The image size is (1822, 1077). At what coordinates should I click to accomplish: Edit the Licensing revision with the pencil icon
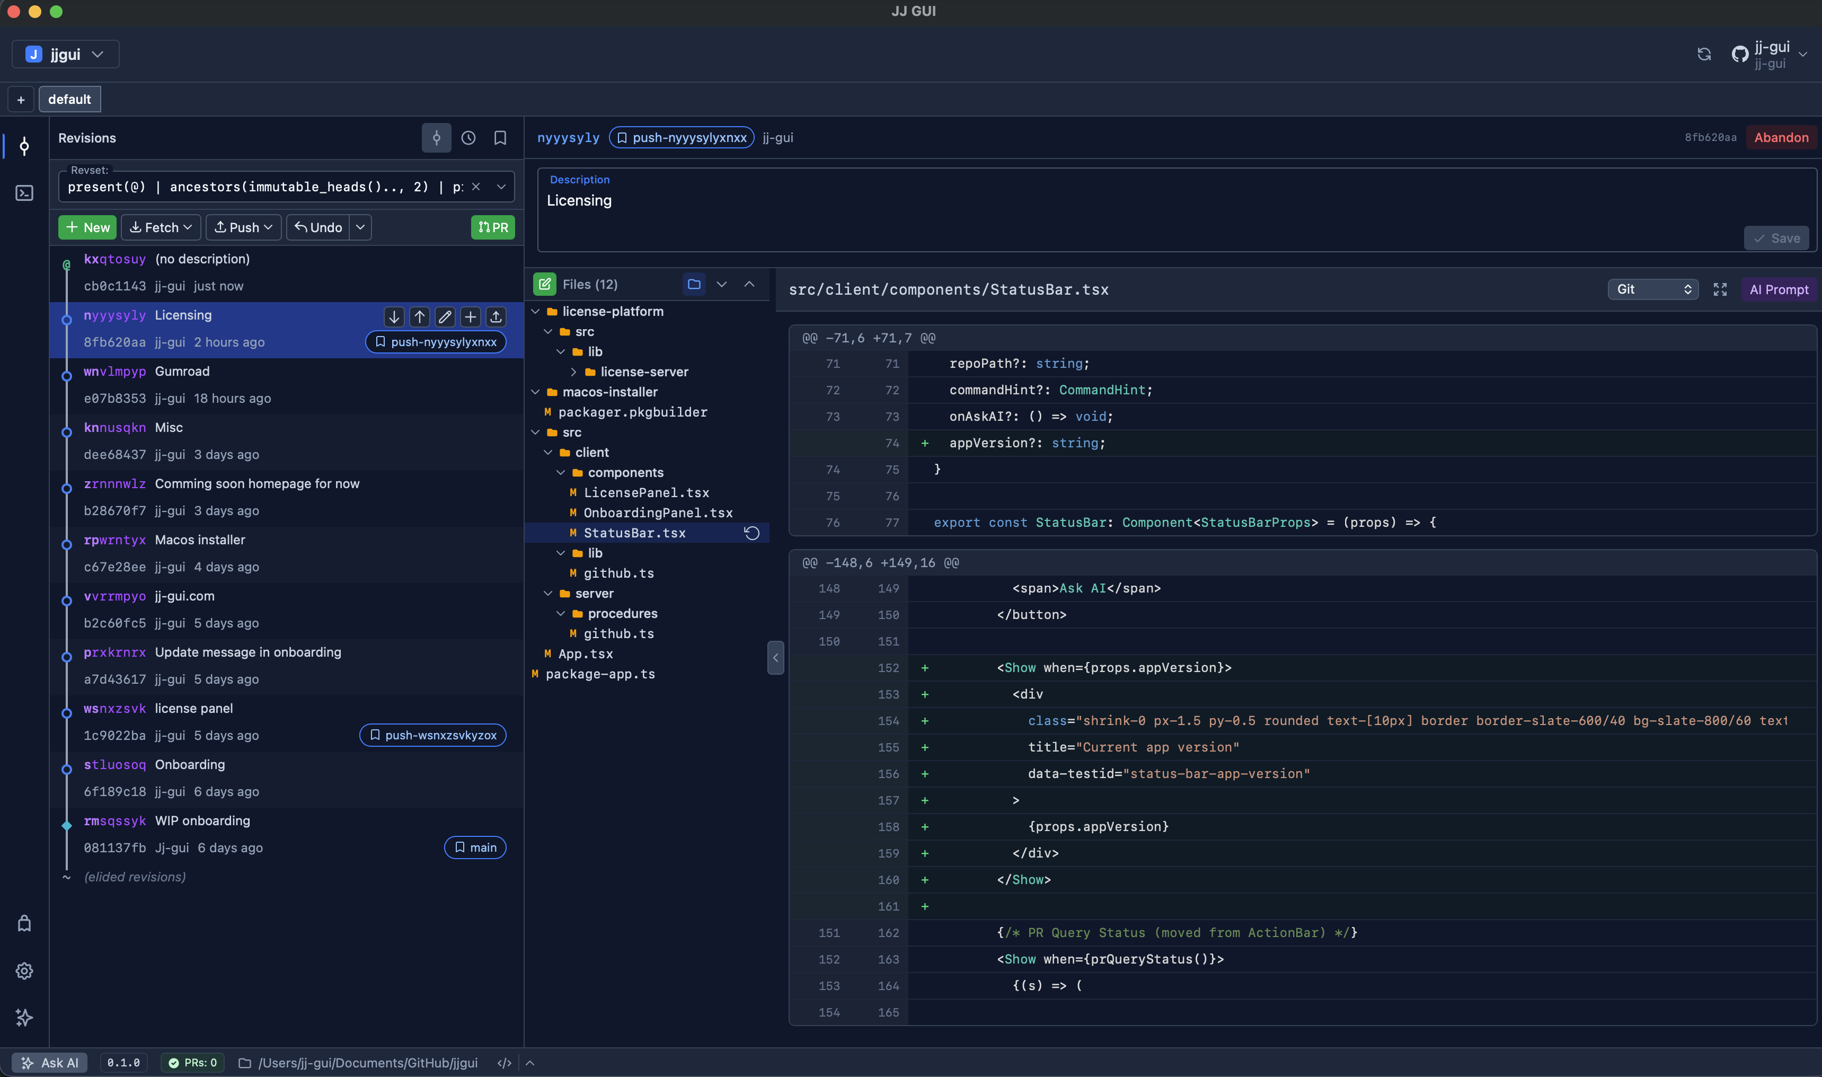(x=445, y=316)
